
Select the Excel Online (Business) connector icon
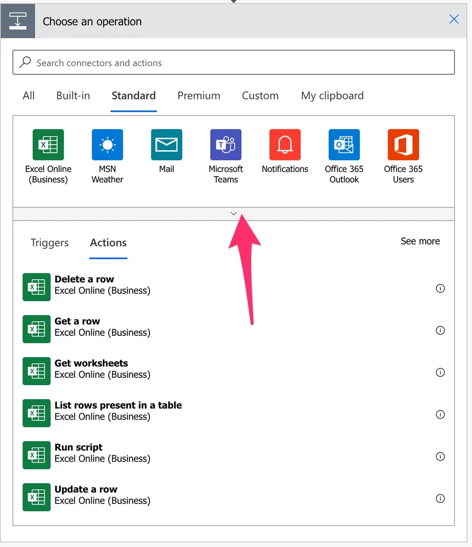pos(48,145)
